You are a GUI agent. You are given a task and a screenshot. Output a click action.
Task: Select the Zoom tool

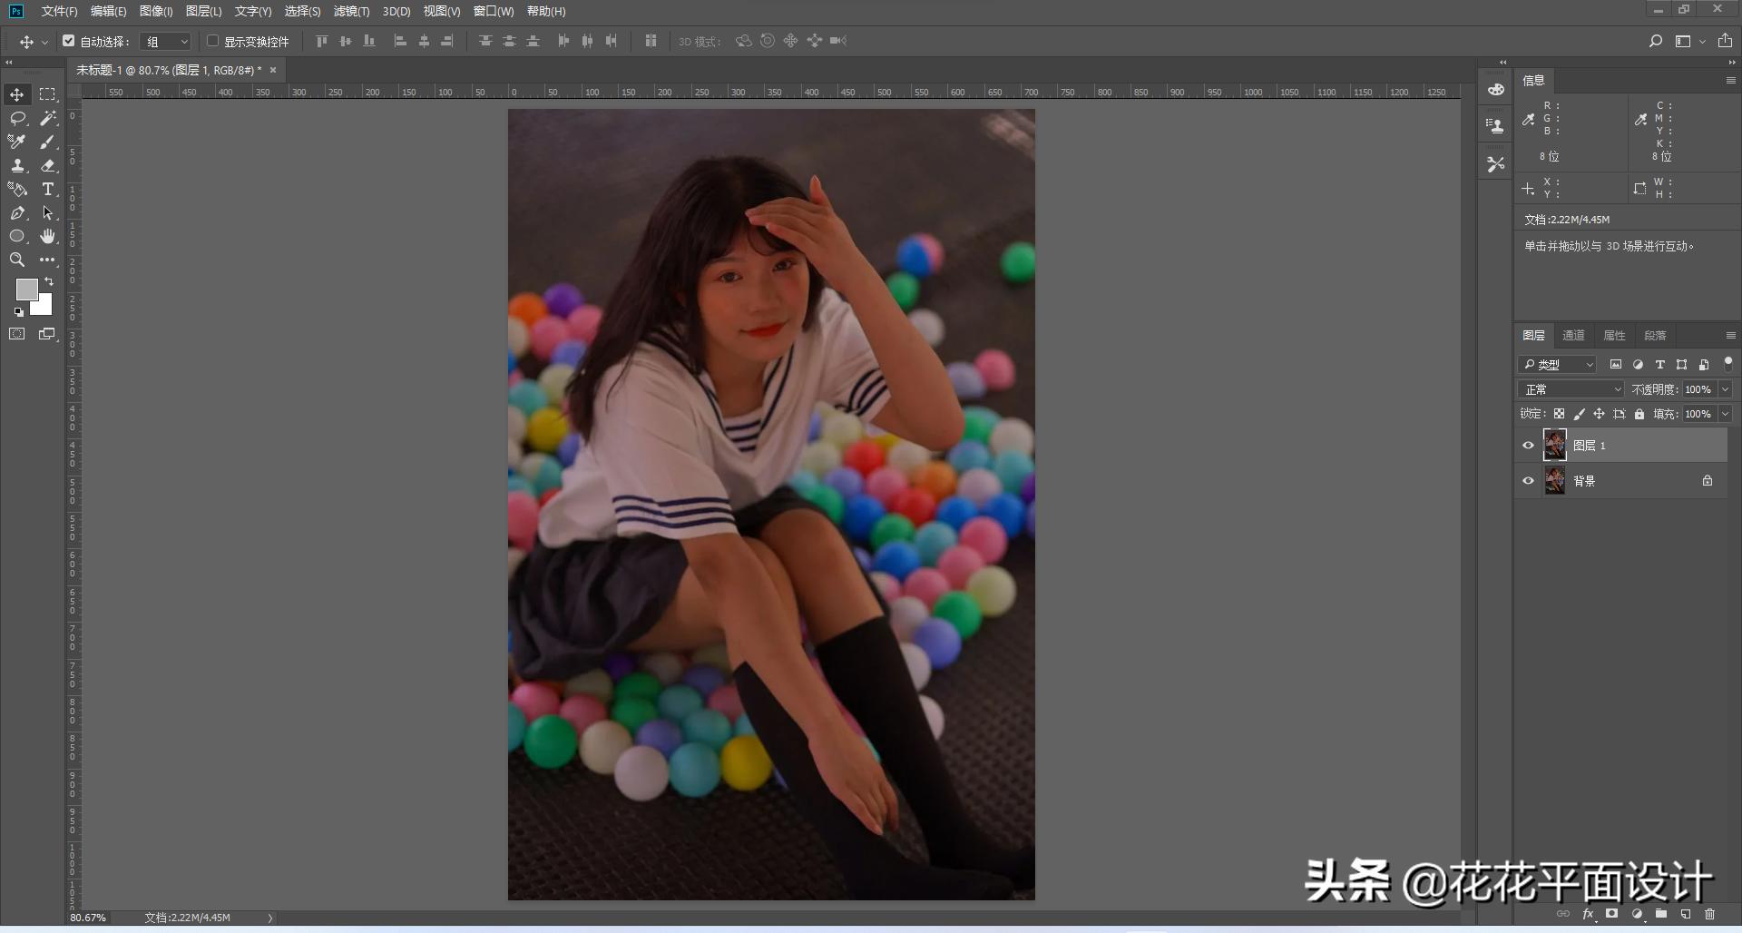click(x=17, y=260)
